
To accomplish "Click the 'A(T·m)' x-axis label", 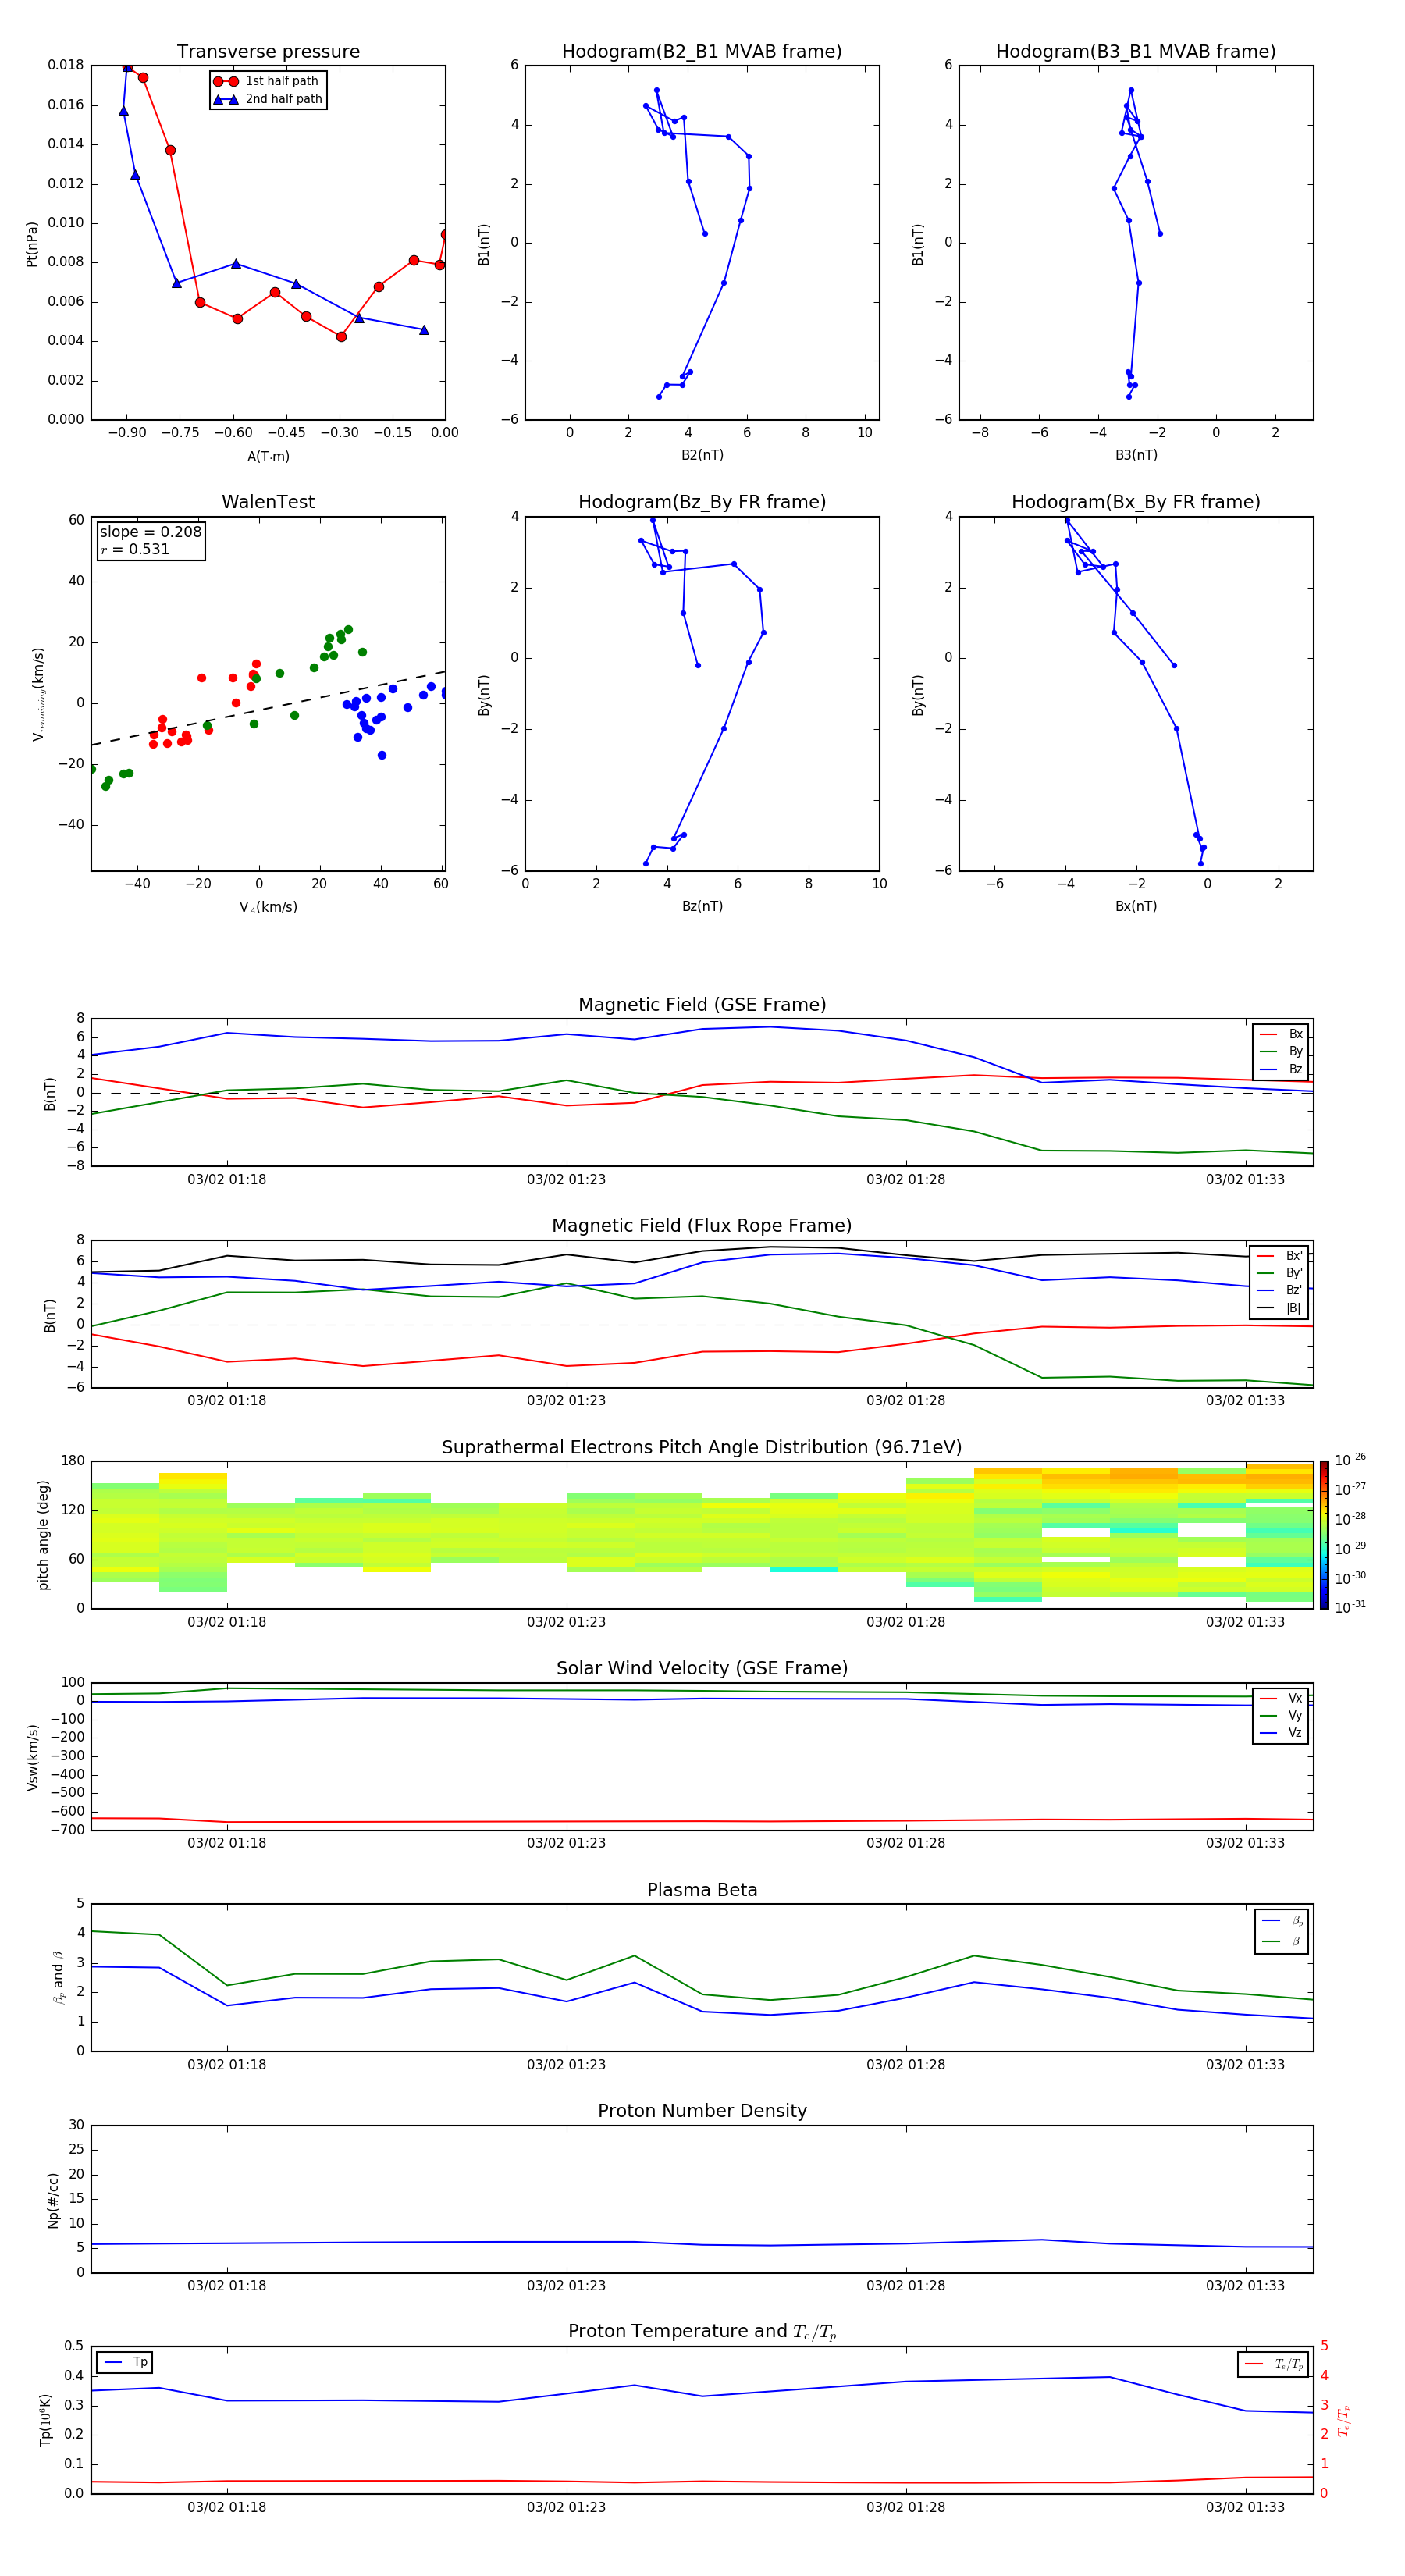I will [x=268, y=457].
